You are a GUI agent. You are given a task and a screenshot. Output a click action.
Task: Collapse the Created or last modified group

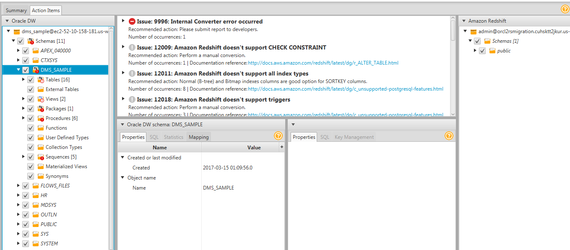[123, 158]
